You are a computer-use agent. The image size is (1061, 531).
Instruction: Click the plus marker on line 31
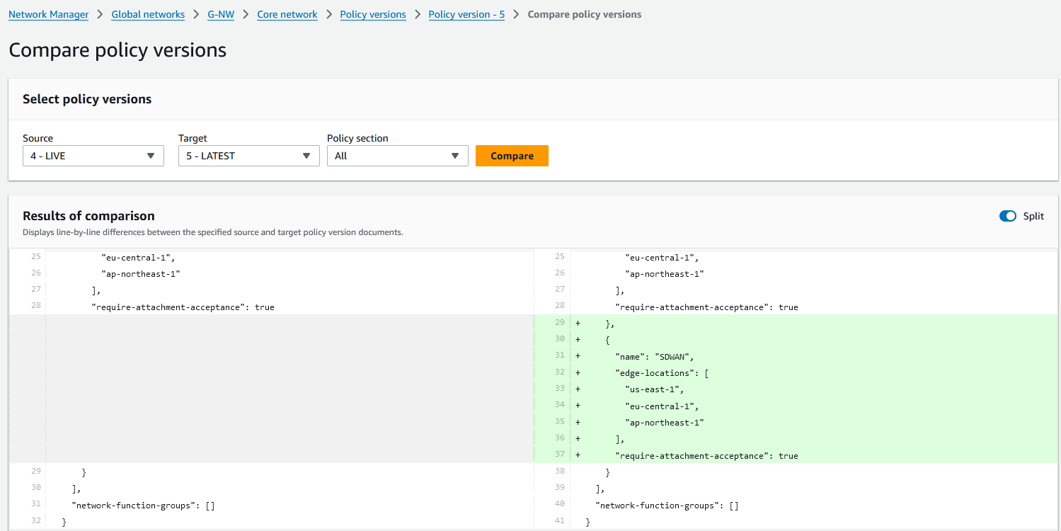click(x=578, y=356)
